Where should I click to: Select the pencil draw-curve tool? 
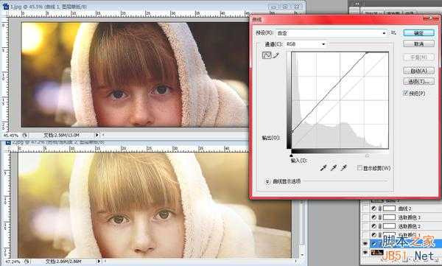pyautogui.click(x=276, y=55)
